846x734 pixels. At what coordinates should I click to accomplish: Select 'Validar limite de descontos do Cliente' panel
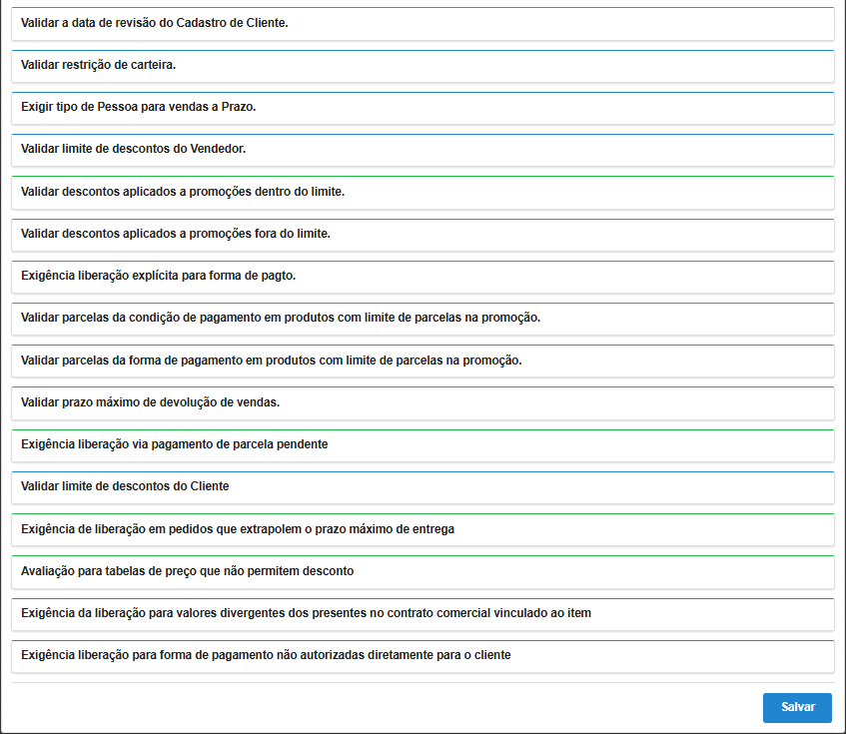[x=423, y=486]
